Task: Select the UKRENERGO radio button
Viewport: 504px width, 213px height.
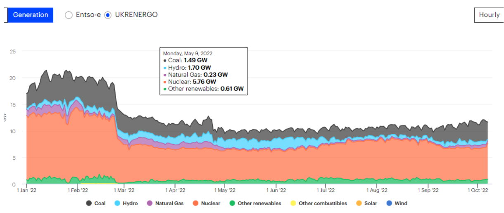Action: (108, 15)
